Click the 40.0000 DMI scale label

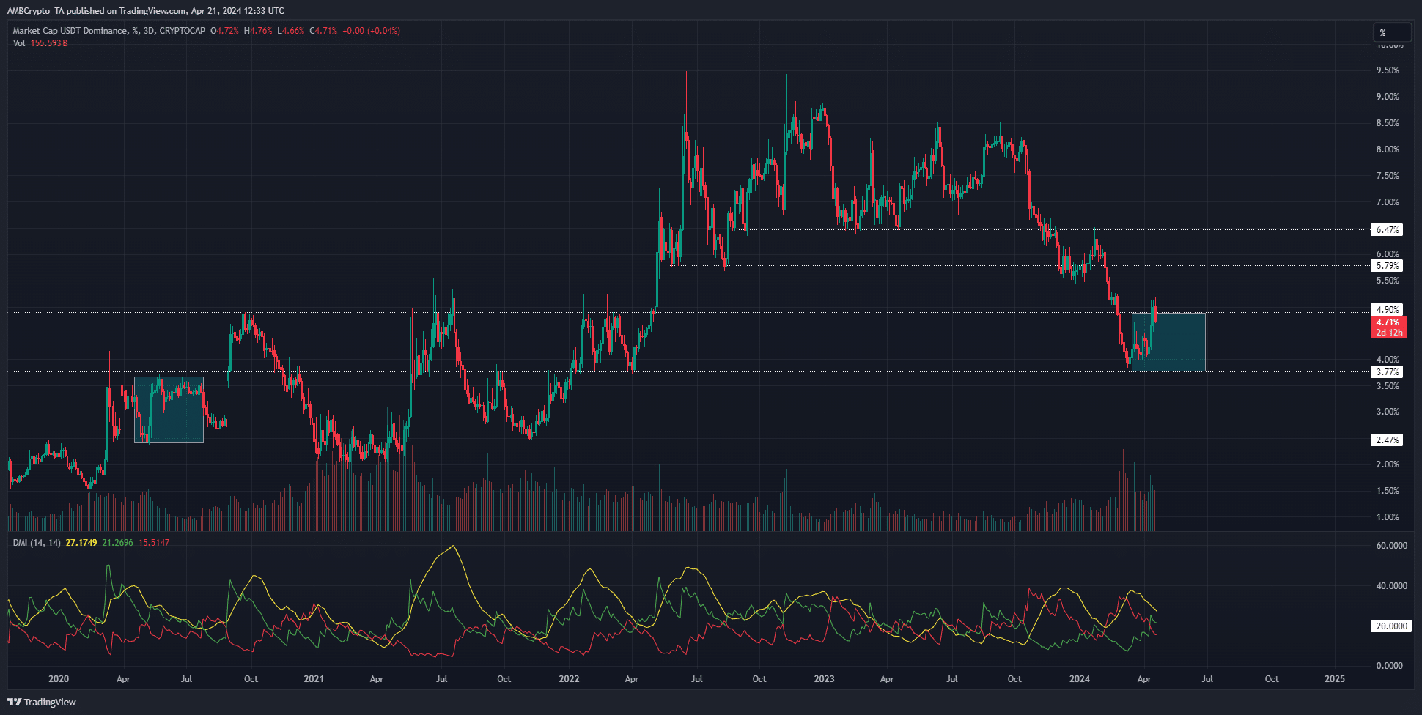(x=1391, y=586)
